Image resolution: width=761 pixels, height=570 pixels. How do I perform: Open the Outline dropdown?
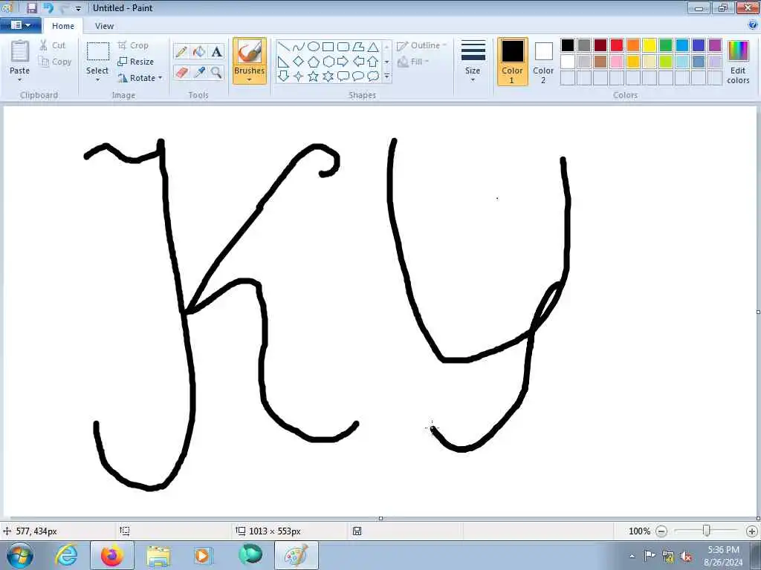pyautogui.click(x=421, y=45)
